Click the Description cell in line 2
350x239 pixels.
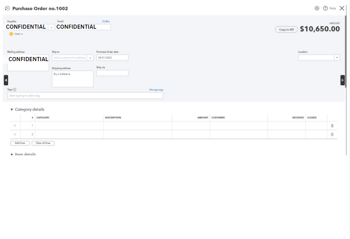click(138, 134)
